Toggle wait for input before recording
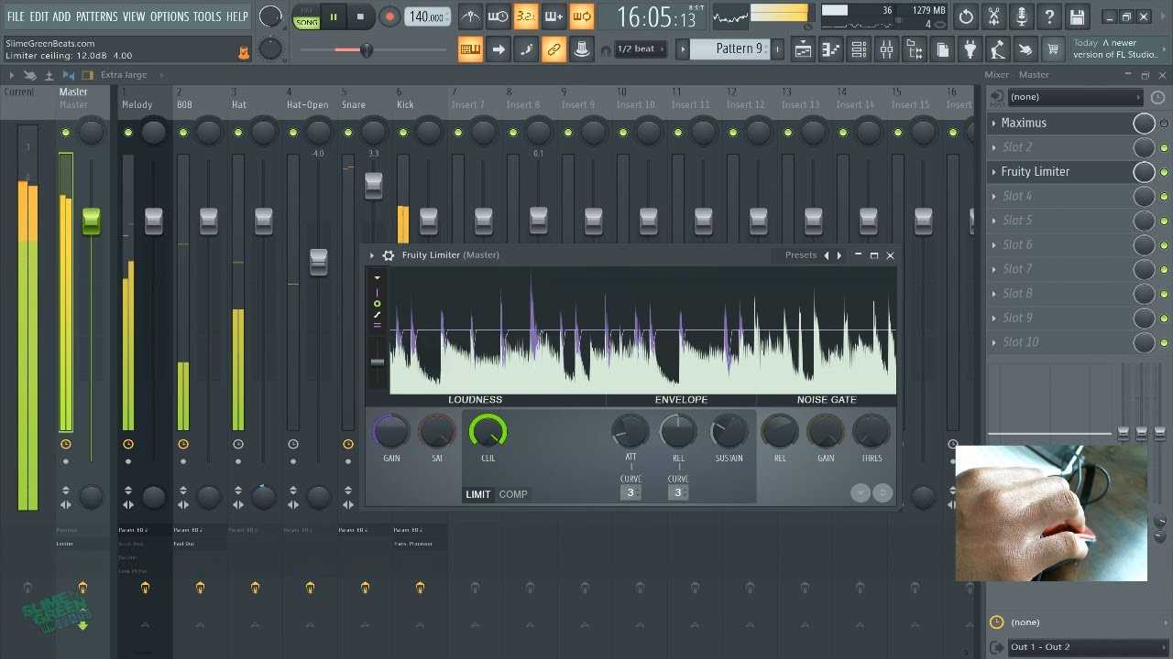 click(x=498, y=16)
